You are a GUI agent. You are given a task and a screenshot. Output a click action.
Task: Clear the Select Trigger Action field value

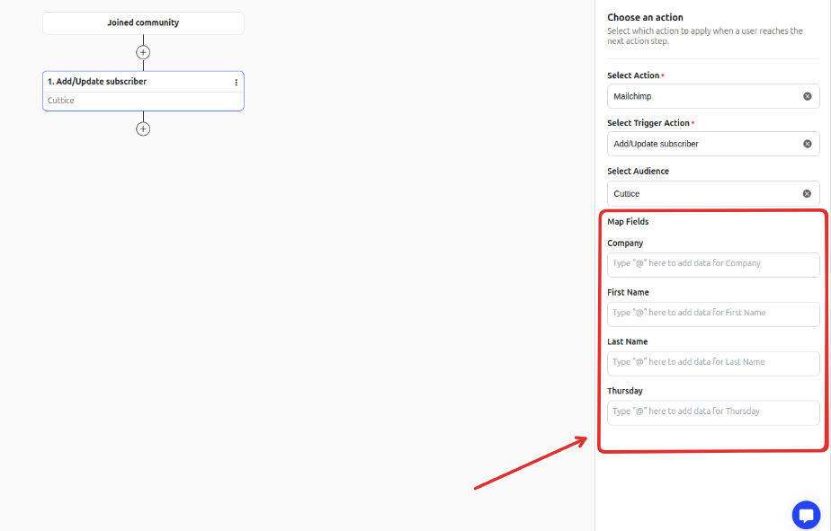[807, 144]
